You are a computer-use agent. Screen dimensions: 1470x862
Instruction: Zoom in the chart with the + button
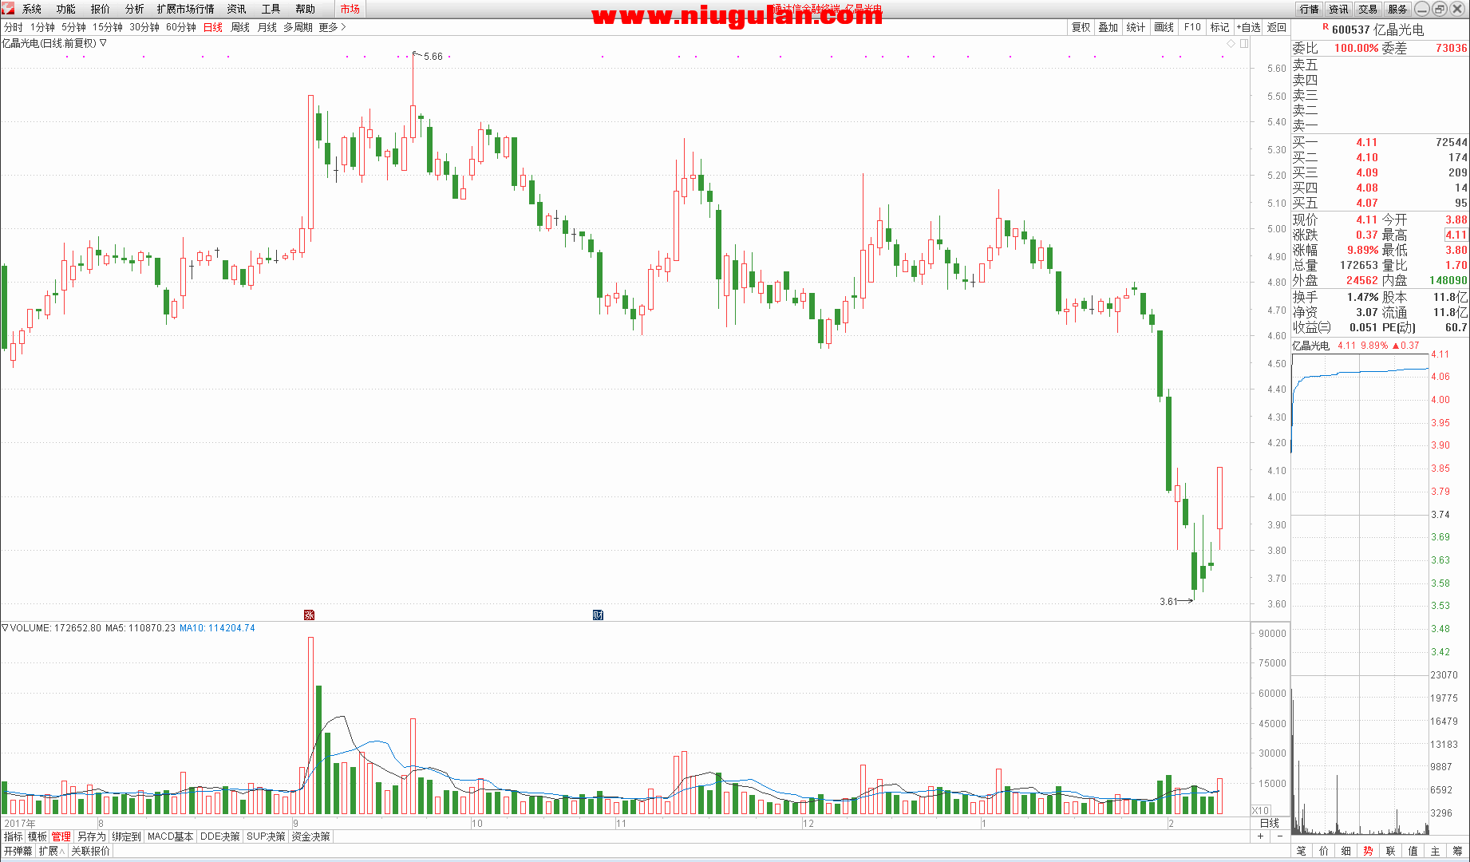[x=1261, y=836]
